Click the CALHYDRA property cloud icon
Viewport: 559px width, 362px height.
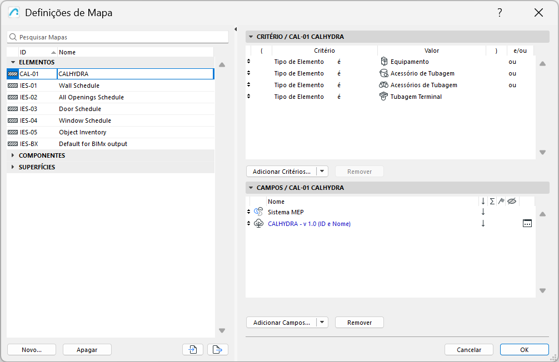[258, 224]
